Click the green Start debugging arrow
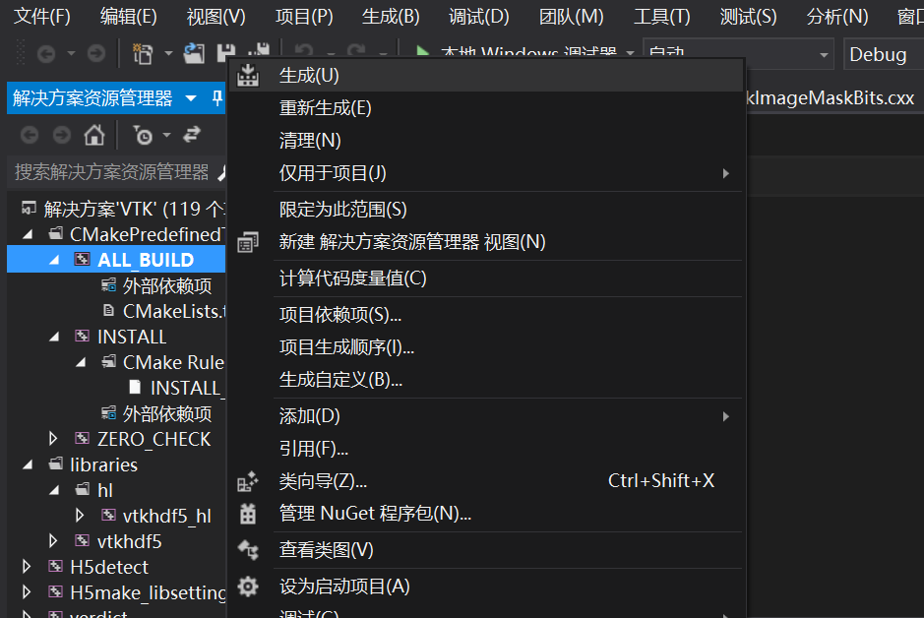This screenshot has height=618, width=924. (422, 54)
